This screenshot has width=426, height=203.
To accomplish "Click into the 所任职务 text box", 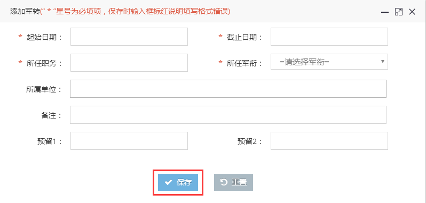I will pos(129,63).
